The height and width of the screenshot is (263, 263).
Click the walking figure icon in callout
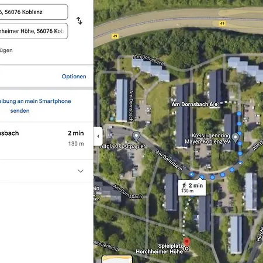pyautogui.click(x=184, y=185)
